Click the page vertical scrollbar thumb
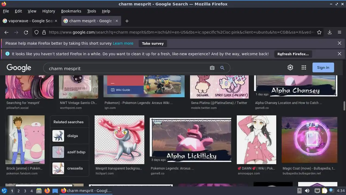This screenshot has width=346, height=195. click(x=344, y=106)
